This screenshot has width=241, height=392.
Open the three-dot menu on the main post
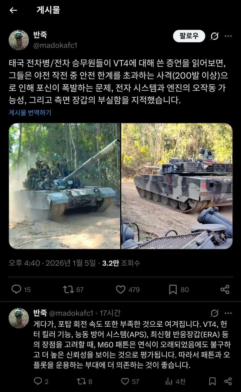[228, 36]
